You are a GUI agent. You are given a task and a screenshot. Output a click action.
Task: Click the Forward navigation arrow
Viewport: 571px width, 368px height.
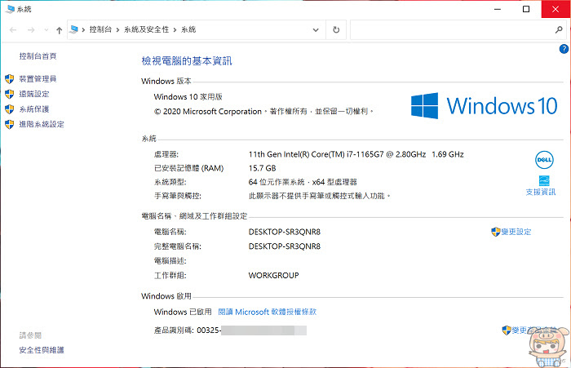click(x=31, y=30)
